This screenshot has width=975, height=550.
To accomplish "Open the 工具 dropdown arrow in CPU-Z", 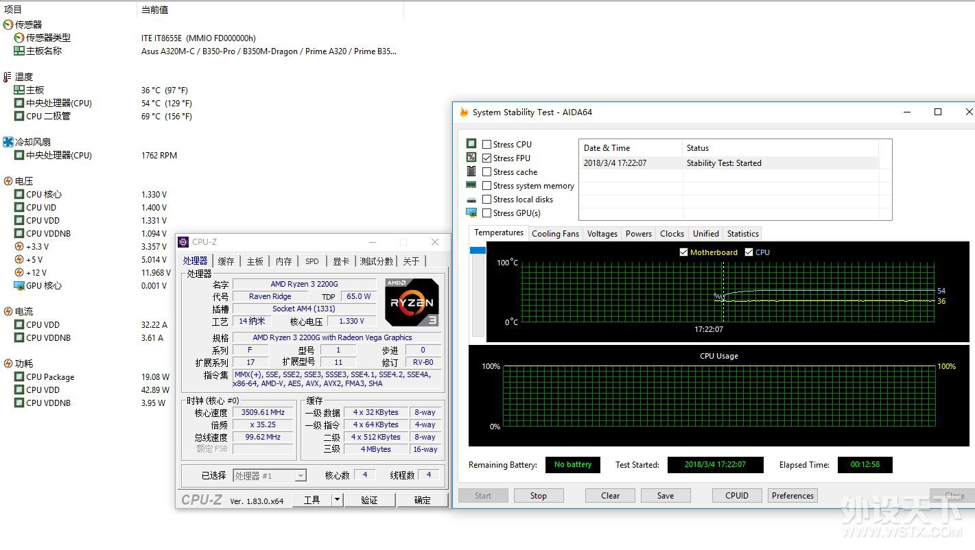I will [x=337, y=500].
